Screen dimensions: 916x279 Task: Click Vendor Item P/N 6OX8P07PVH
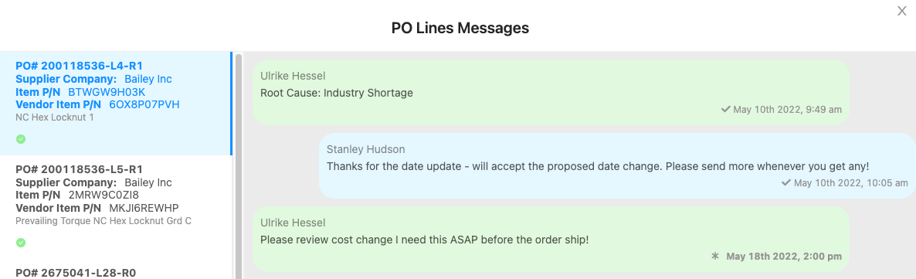pos(144,104)
